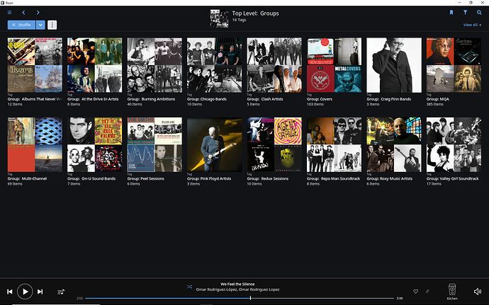This screenshot has height=305, width=489.
Task: Open Group: Clash Artists cover art
Action: [274, 65]
